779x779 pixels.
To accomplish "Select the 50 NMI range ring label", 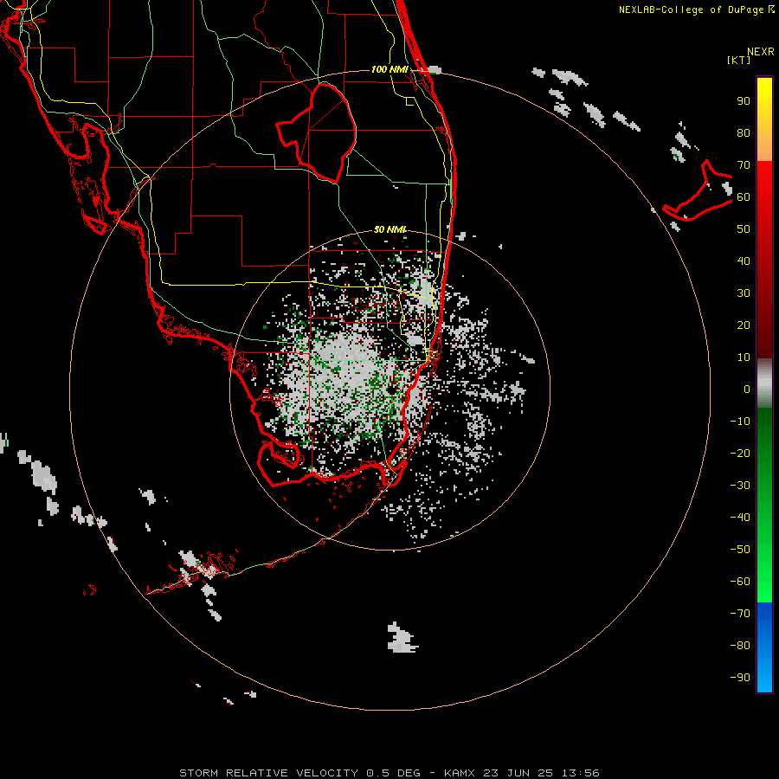I will pos(390,229).
